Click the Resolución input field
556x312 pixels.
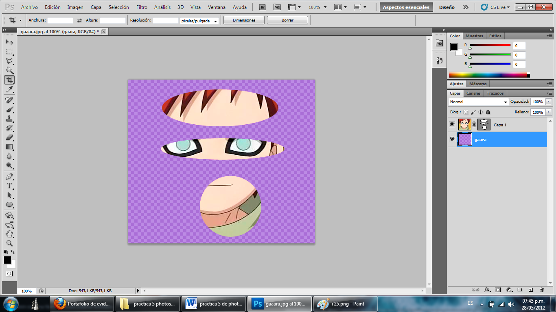pyautogui.click(x=165, y=20)
